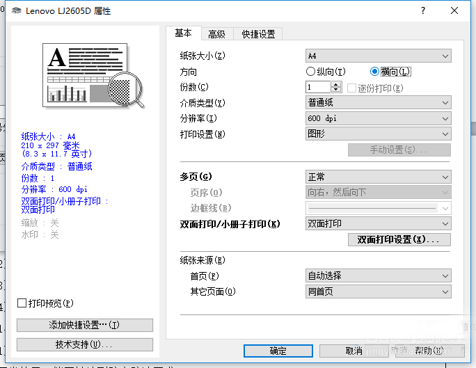The width and height of the screenshot is (476, 368).
Task: Switch to the 快捷设置 tab
Action: pyautogui.click(x=258, y=34)
